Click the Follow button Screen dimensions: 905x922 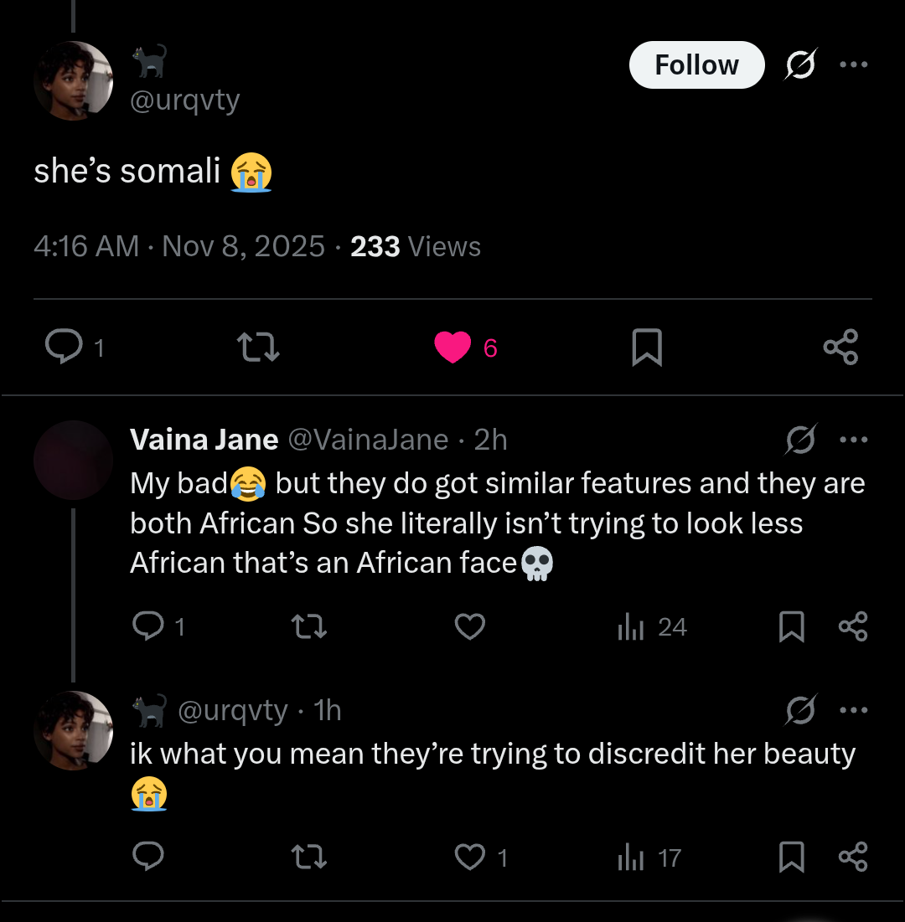(696, 65)
